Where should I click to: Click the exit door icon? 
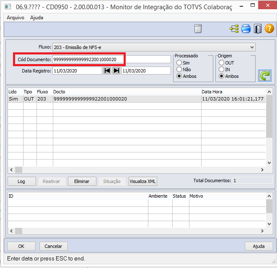pyautogui.click(x=258, y=29)
